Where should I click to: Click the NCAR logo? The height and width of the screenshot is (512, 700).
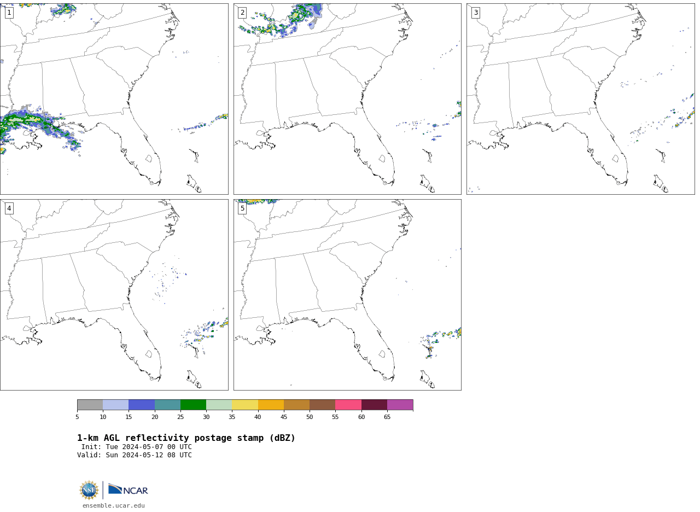[x=128, y=490]
